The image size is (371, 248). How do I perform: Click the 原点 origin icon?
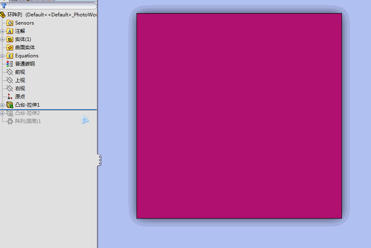point(10,97)
